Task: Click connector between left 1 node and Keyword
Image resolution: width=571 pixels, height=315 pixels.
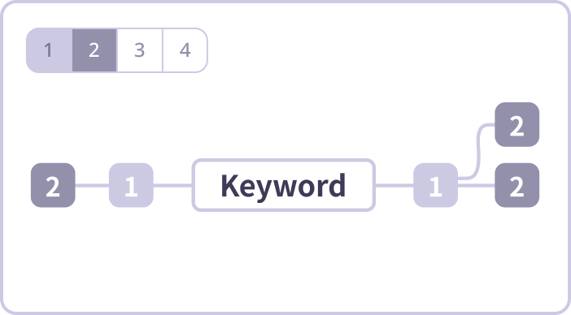Action: (x=172, y=185)
